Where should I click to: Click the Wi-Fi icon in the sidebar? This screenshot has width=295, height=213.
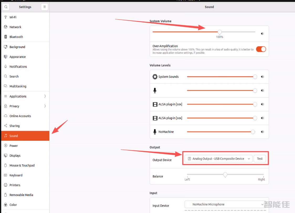tap(6, 17)
